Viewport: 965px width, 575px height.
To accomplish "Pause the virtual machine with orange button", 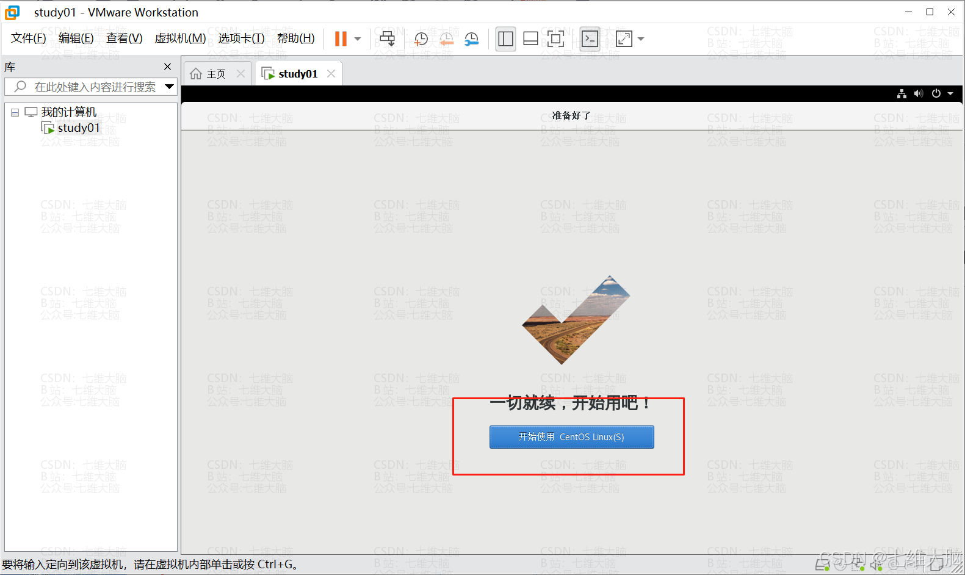I will coord(341,39).
